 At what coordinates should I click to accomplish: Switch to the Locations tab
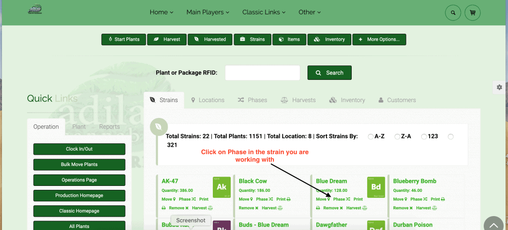tap(208, 100)
